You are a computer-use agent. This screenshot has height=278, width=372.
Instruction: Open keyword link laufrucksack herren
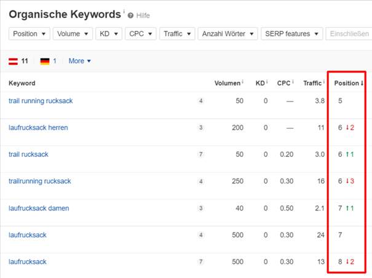38,128
